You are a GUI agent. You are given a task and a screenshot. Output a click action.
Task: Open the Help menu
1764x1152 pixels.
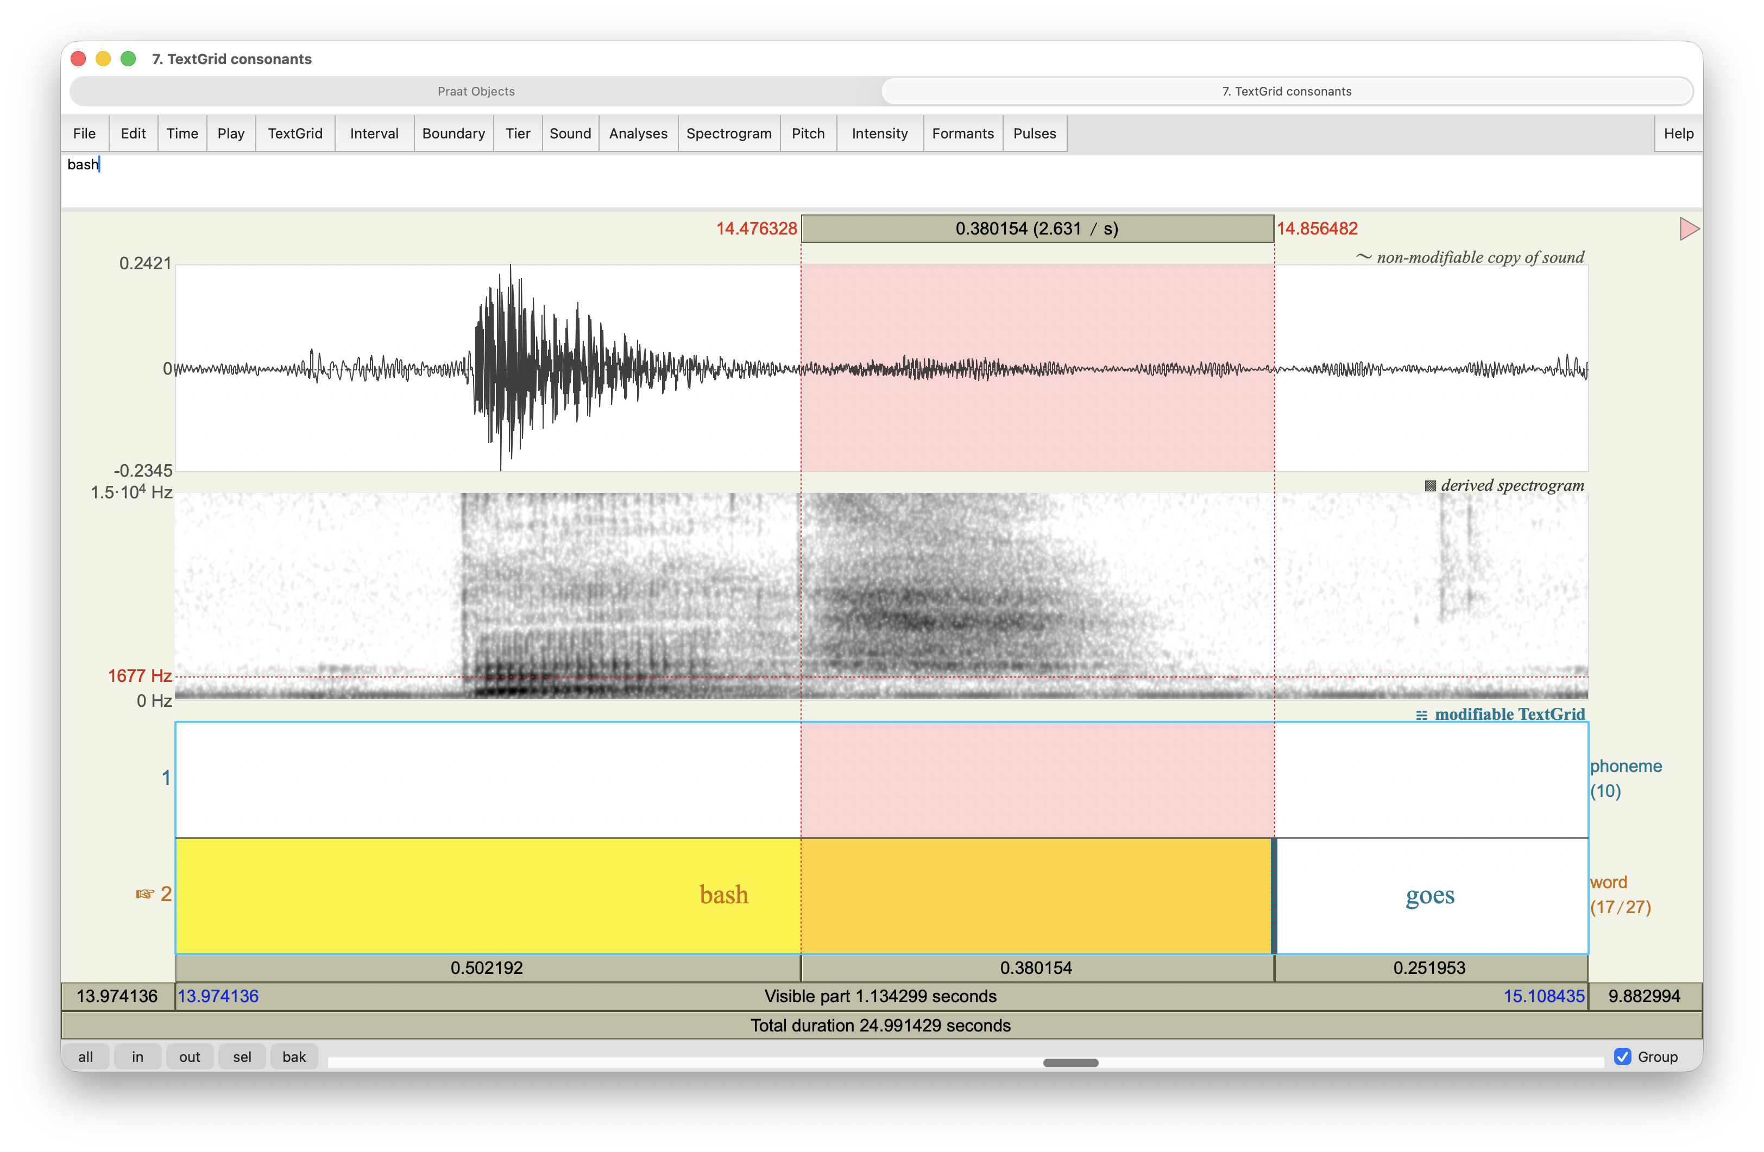tap(1678, 134)
